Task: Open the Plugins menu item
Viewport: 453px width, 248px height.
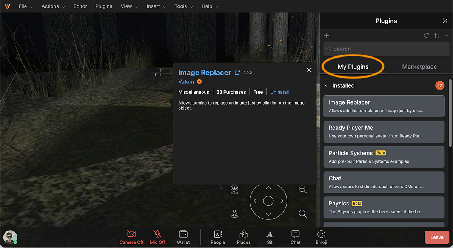Action: pos(104,6)
